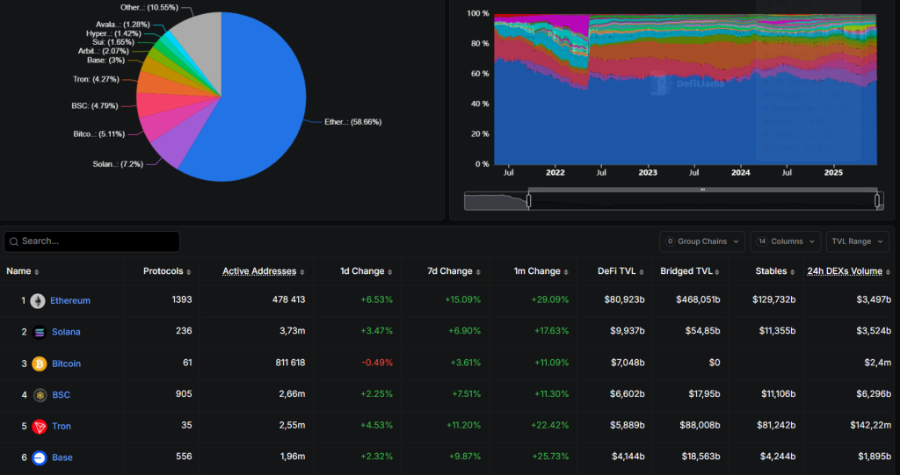Click the search magnifier icon
Image resolution: width=900 pixels, height=475 pixels.
tap(13, 241)
